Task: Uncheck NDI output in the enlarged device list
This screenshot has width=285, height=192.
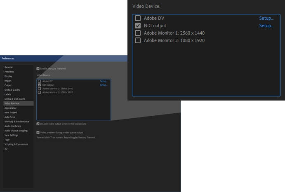Action: point(138,26)
